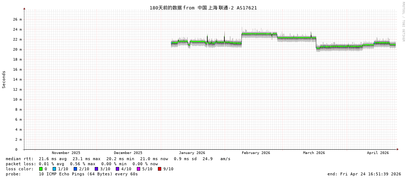The width and height of the screenshot is (407, 179).
Task: Click the y-axis arrow at top
Action: (24, 8)
